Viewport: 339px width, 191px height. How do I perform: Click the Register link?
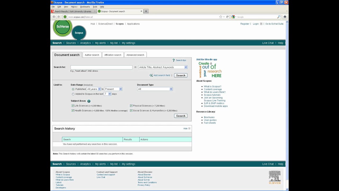[245, 24]
